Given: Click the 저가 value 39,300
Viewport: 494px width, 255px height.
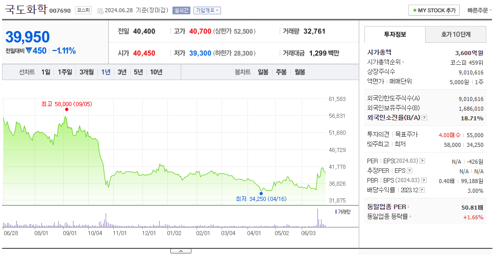Looking at the screenshot, I should coord(200,53).
